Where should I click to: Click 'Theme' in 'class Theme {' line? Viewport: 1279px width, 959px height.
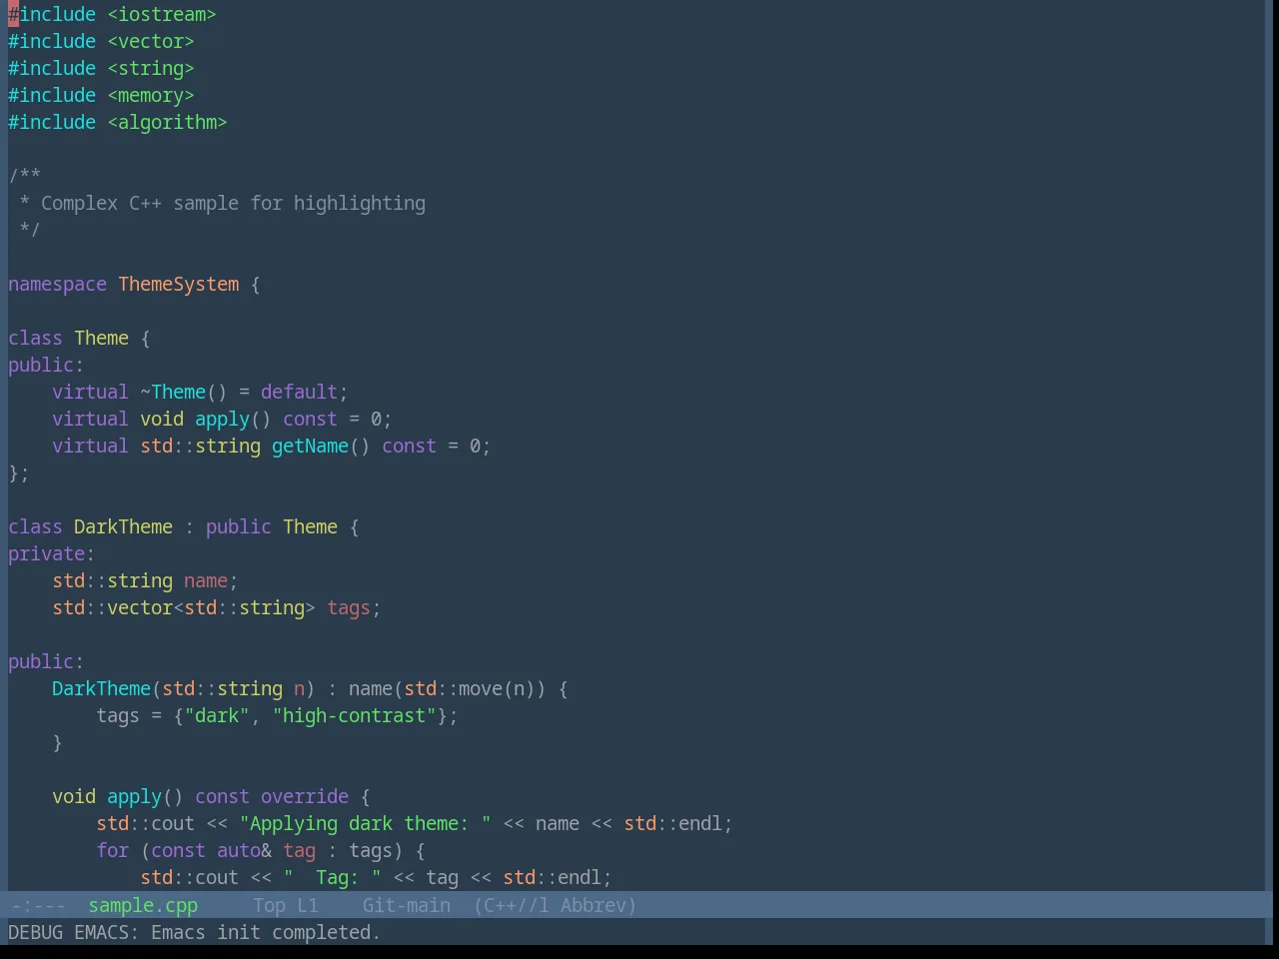click(x=102, y=339)
